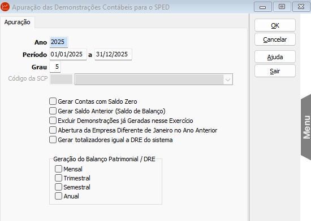Minimize the Apuração window
This screenshot has width=311, height=221.
[262, 7]
